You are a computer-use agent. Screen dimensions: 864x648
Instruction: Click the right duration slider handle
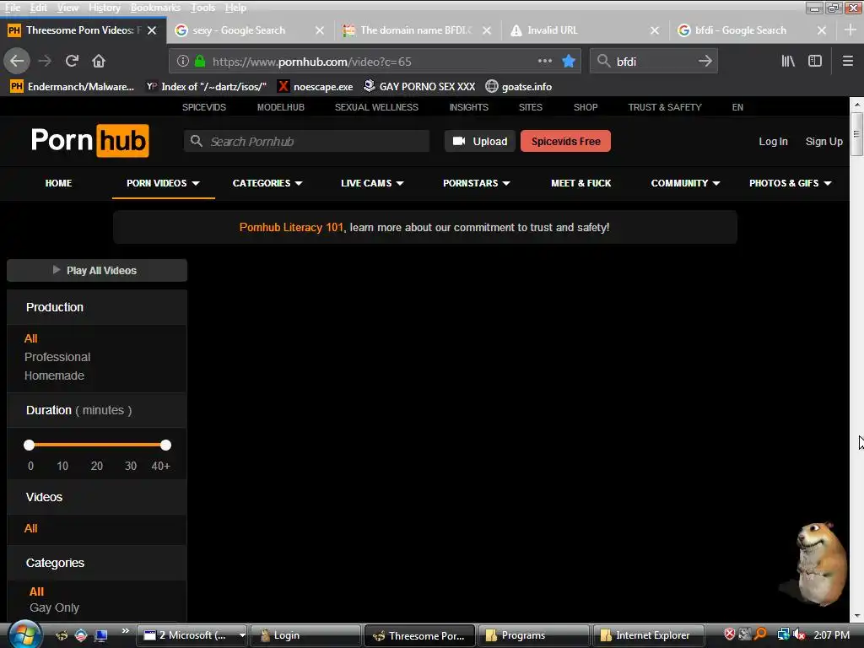(165, 445)
